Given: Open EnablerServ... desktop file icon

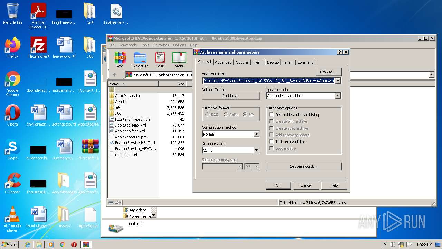Looking at the screenshot, I should pyautogui.click(x=116, y=14).
